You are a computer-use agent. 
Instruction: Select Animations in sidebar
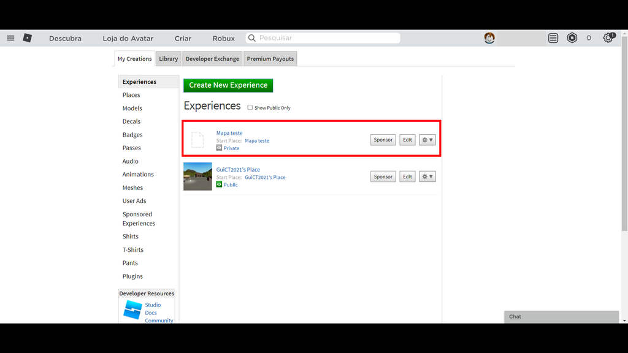[x=138, y=174]
